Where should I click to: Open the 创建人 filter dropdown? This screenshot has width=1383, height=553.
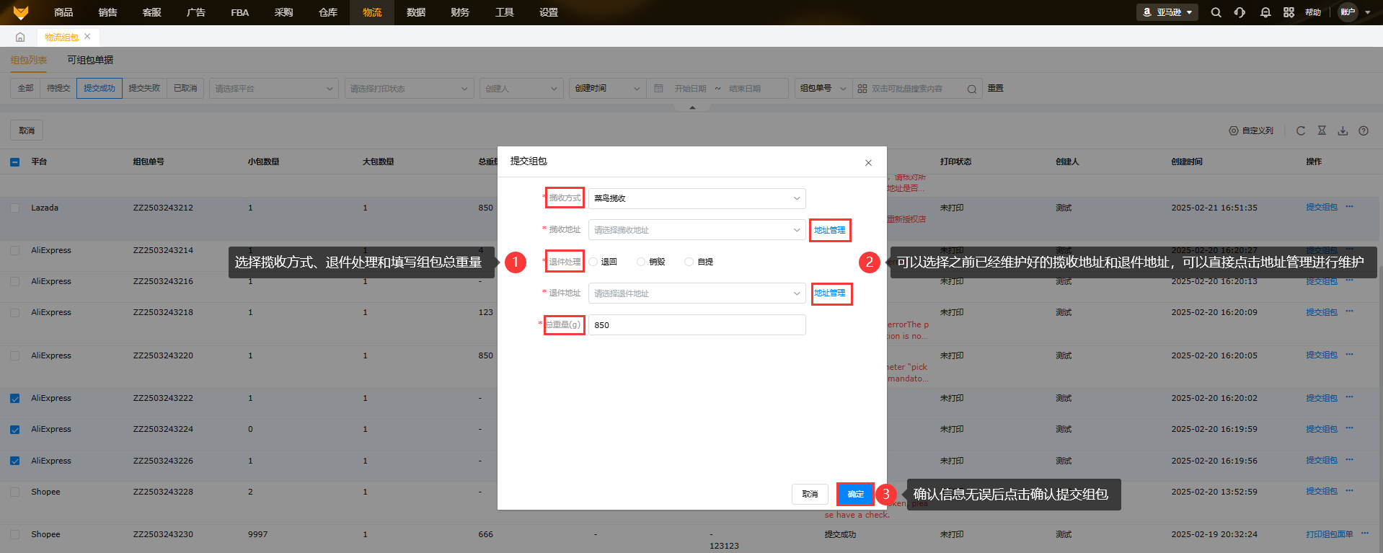click(x=521, y=89)
